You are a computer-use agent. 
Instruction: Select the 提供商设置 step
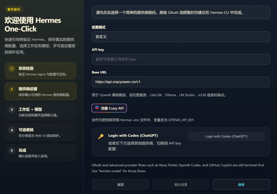click(41, 91)
